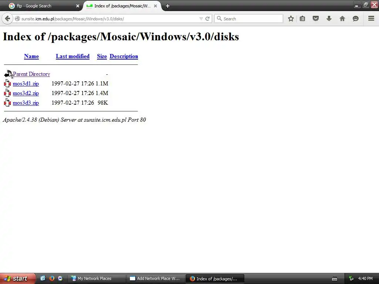Viewport: 379px width, 284px height.
Task: Click the parent directory back-arrow icon
Action: 7,74
